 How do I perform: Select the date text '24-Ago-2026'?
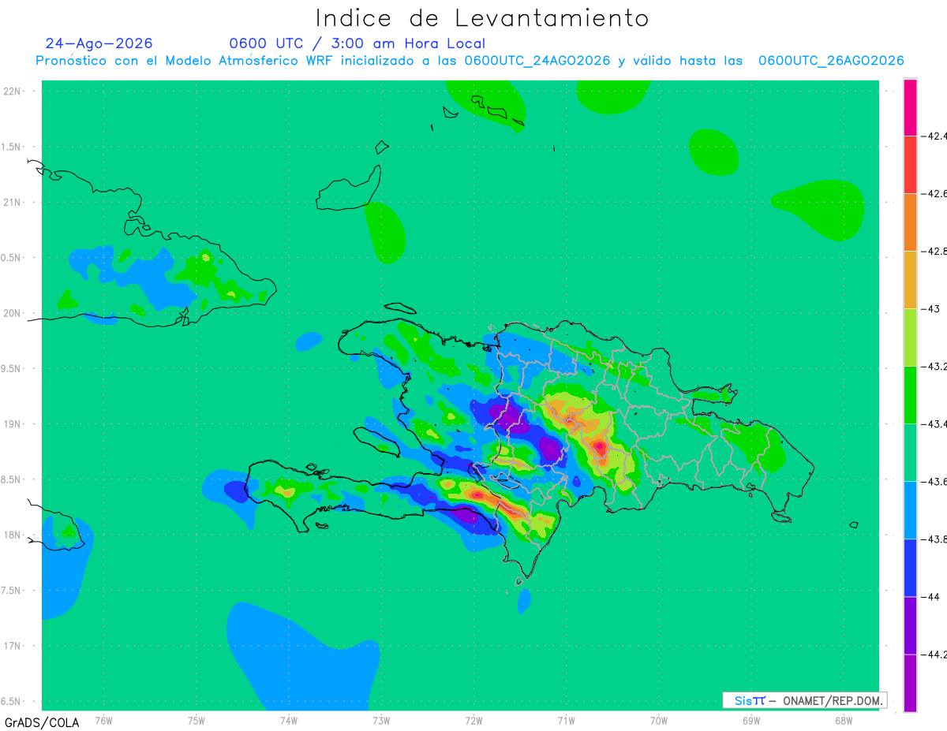point(99,43)
